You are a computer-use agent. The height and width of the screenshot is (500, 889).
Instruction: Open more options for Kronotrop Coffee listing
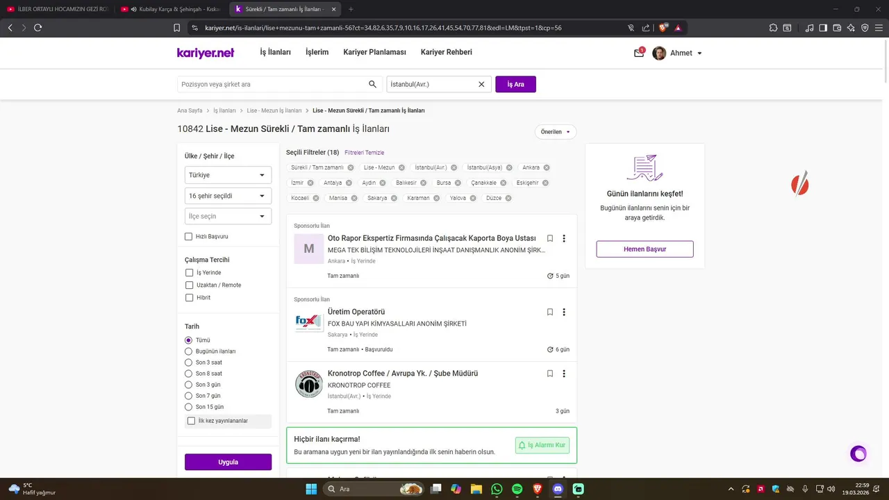click(x=564, y=373)
